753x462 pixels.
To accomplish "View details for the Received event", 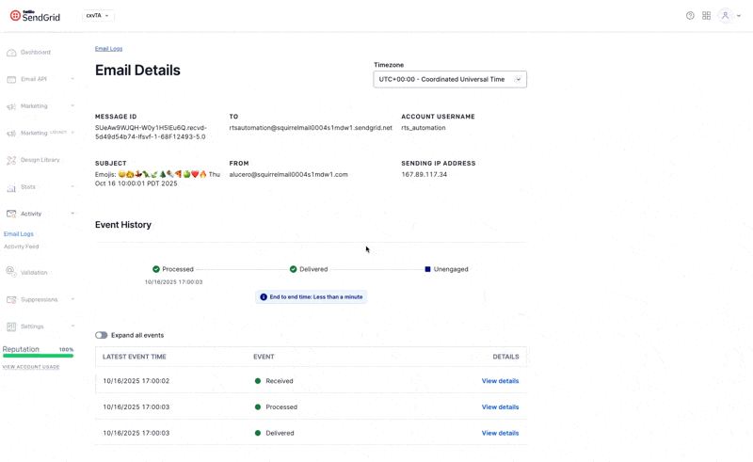I will pos(500,381).
